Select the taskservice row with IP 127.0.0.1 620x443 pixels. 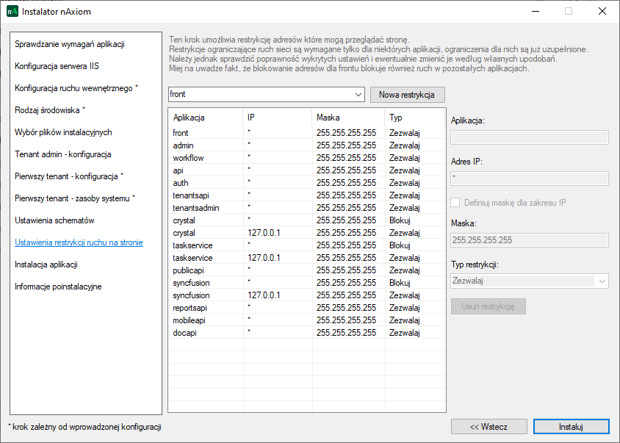point(307,258)
